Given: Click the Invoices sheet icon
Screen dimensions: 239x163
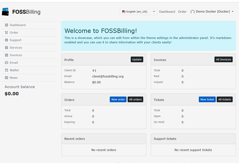Looking at the screenshot, I should click(x=6, y=55).
